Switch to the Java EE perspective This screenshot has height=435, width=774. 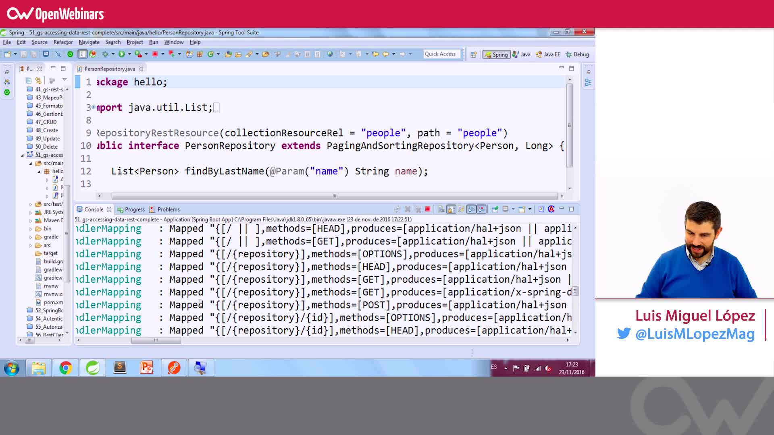(547, 54)
